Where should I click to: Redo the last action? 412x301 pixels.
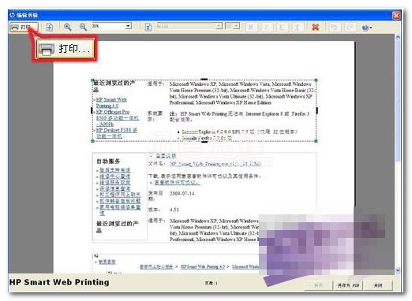350,27
